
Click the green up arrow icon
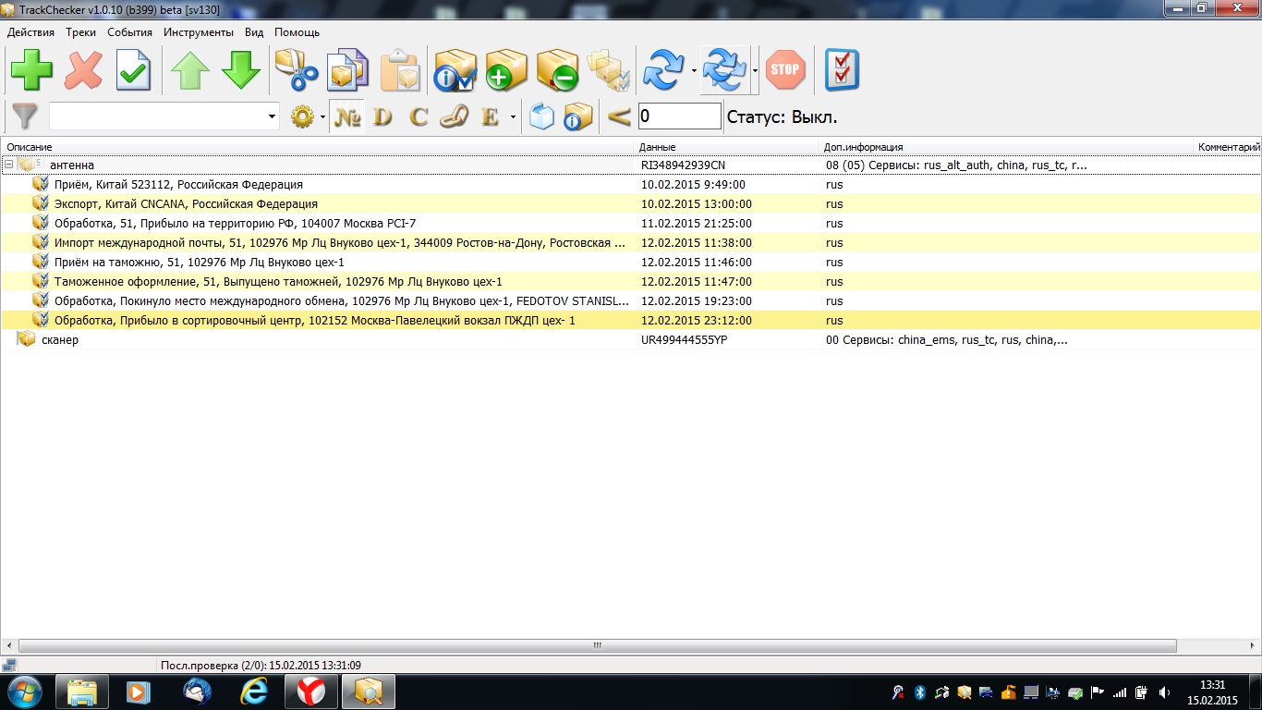pyautogui.click(x=190, y=70)
